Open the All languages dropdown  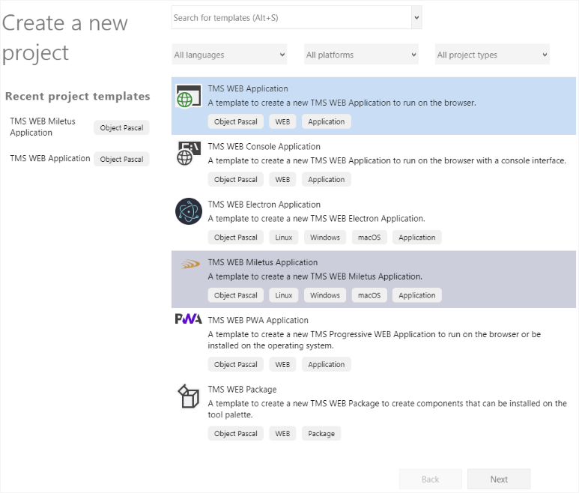pos(229,55)
